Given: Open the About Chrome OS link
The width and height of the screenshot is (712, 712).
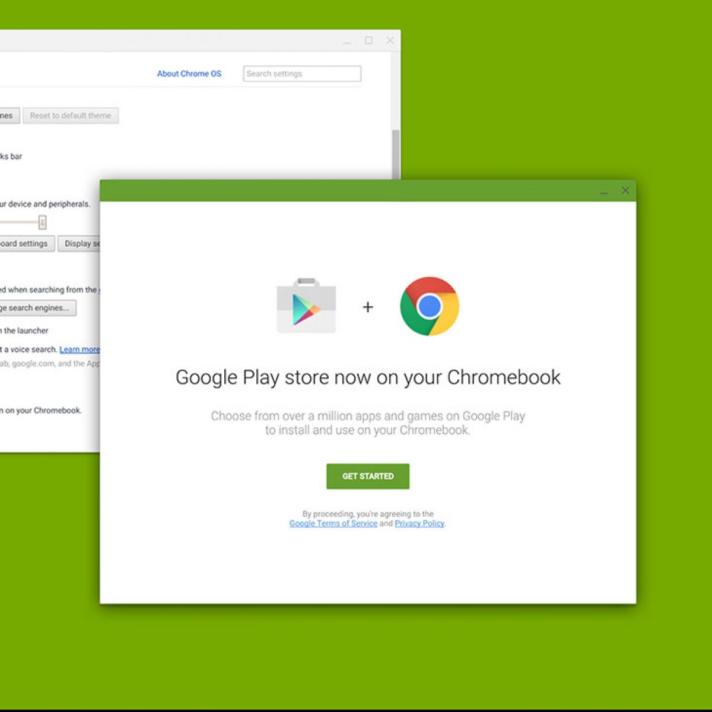Looking at the screenshot, I should [x=189, y=74].
